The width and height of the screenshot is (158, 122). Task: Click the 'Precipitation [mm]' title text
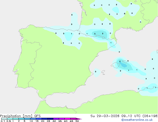[16, 116]
